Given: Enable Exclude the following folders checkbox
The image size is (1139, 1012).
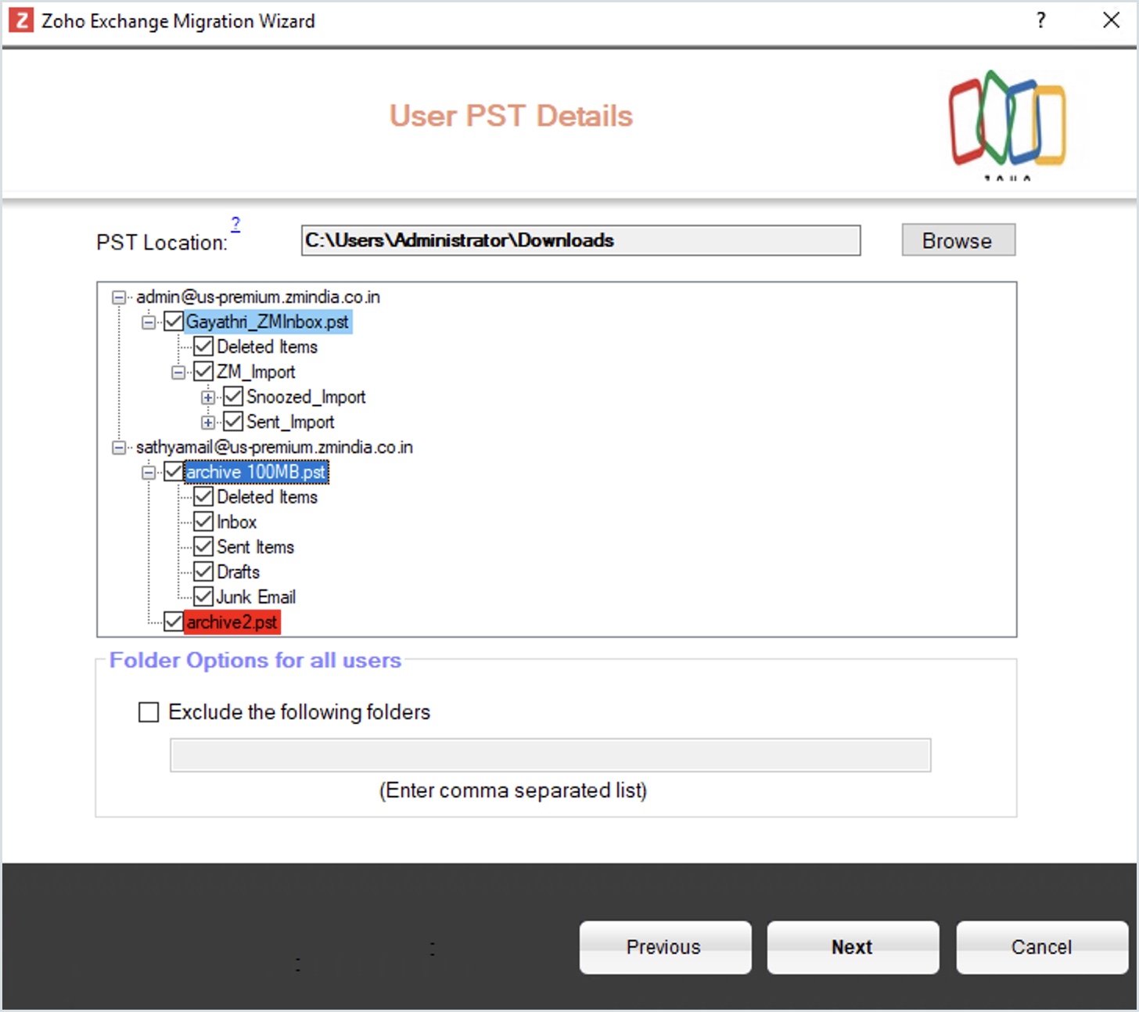Looking at the screenshot, I should tap(149, 712).
